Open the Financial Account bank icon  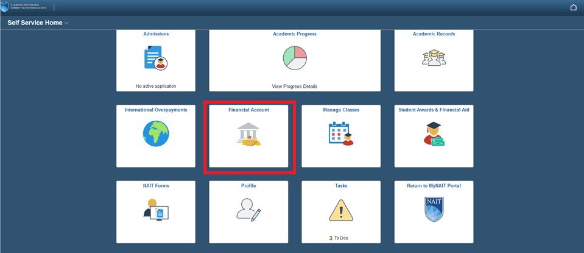coord(248,134)
